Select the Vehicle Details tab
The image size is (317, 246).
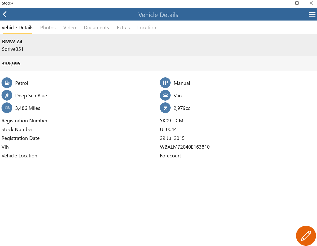tap(18, 28)
